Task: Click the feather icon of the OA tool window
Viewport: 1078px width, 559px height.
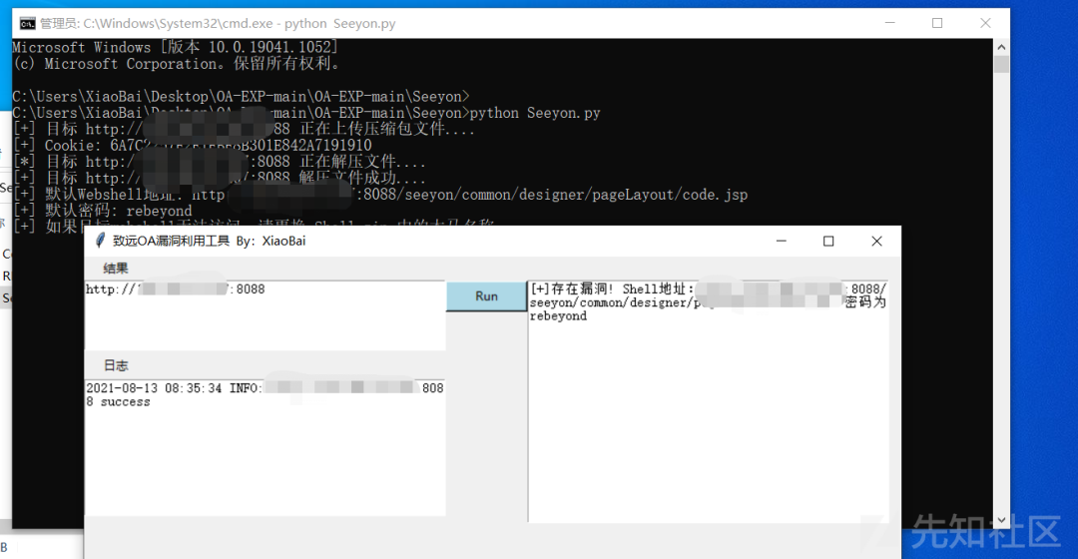Action: tap(101, 241)
